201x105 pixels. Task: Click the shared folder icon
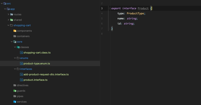(x=12, y=20)
